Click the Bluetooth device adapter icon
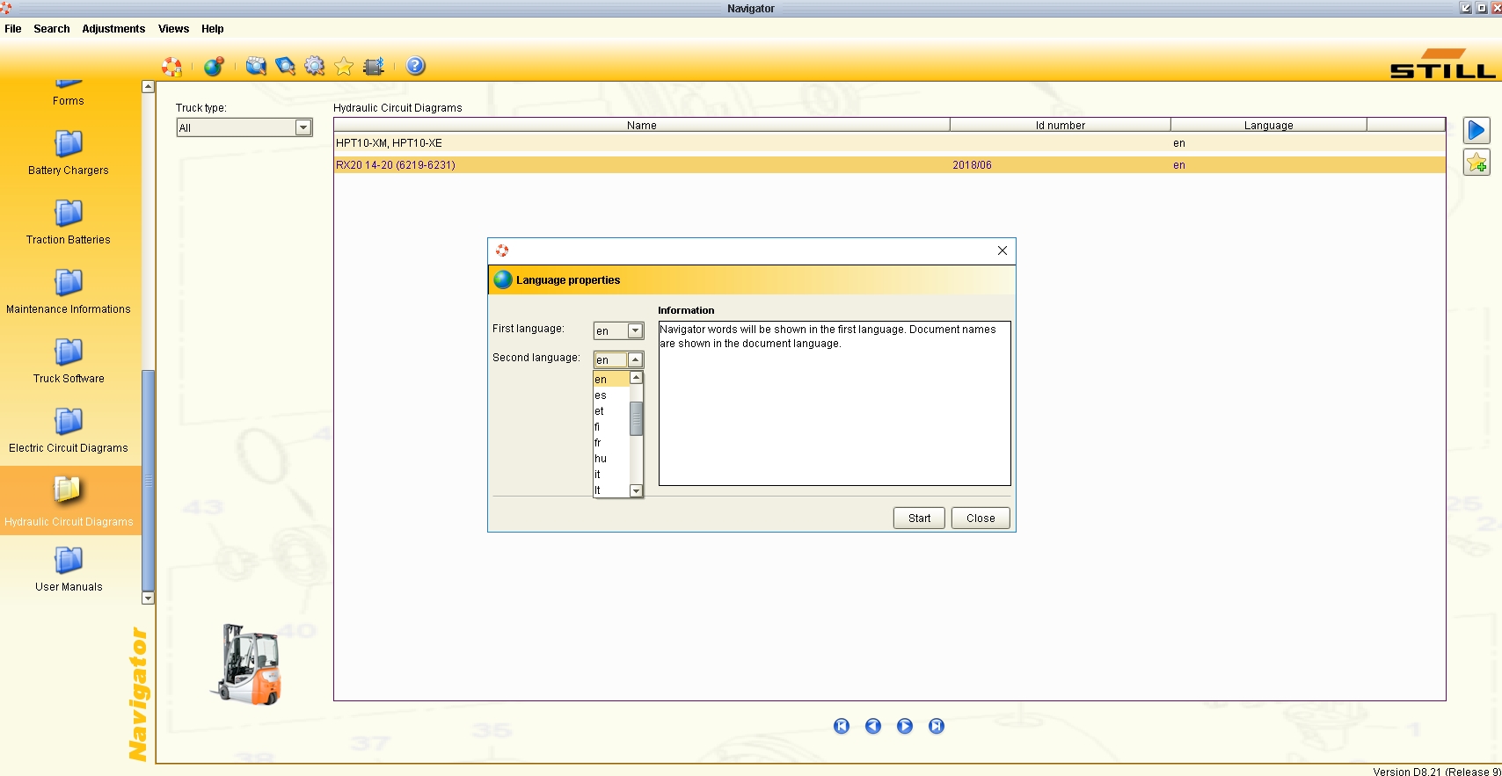Image resolution: width=1502 pixels, height=776 pixels. point(374,66)
